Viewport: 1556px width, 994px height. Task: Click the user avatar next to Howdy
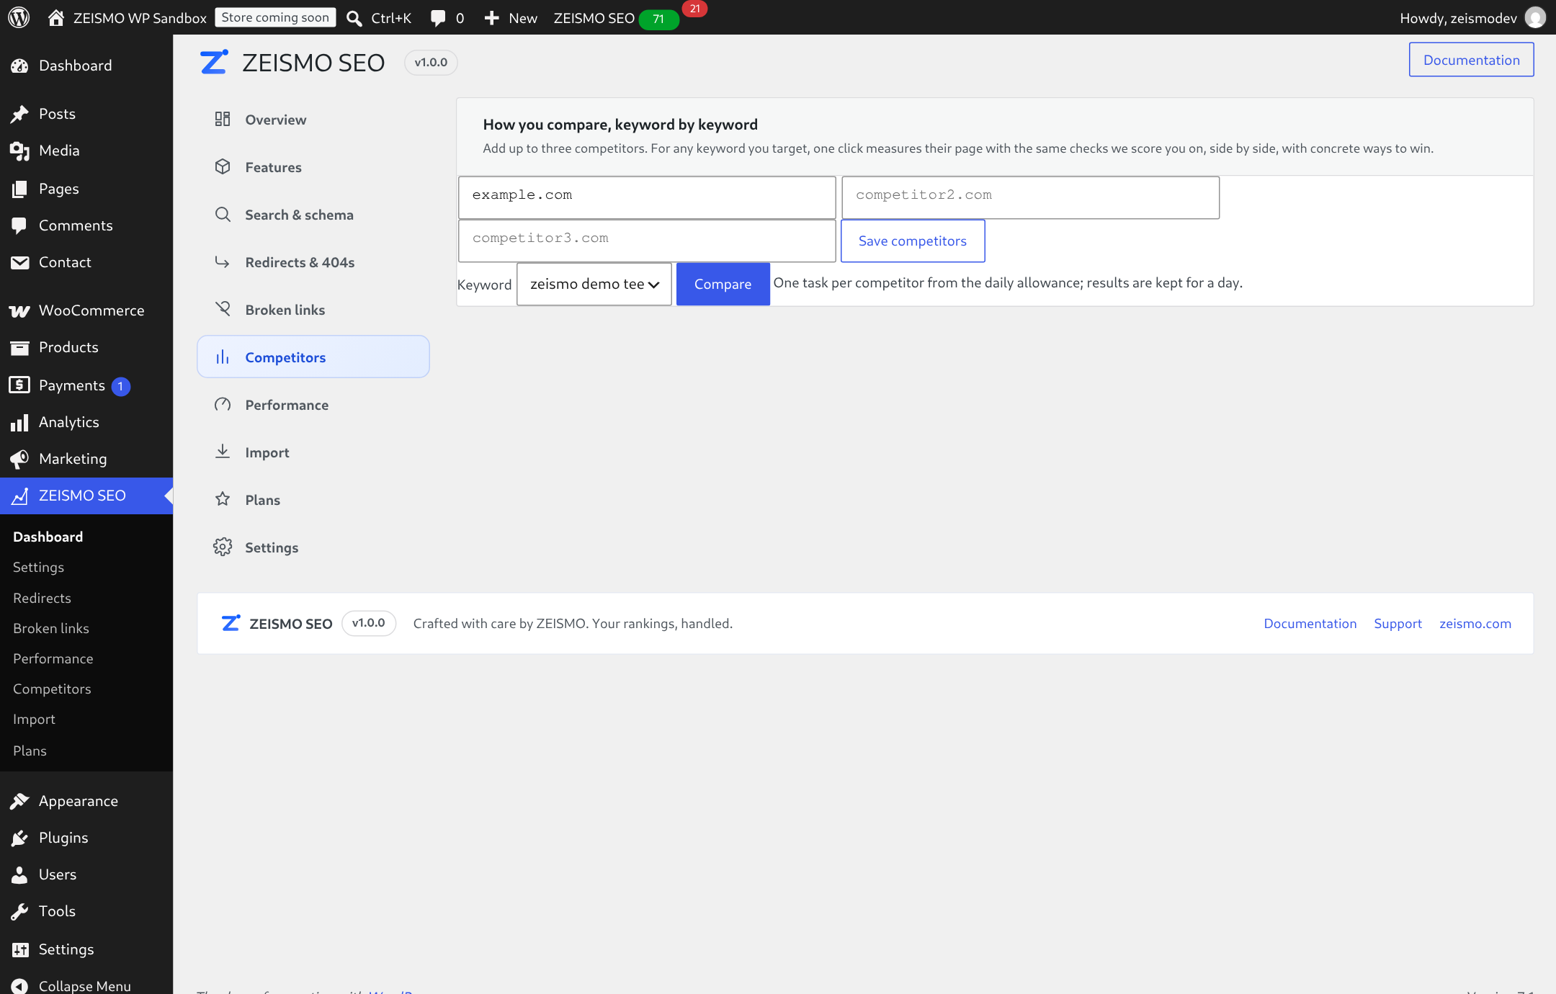1535,18
